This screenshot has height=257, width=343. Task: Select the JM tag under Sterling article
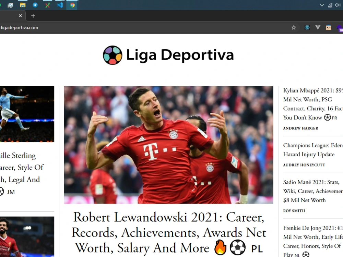(11, 192)
